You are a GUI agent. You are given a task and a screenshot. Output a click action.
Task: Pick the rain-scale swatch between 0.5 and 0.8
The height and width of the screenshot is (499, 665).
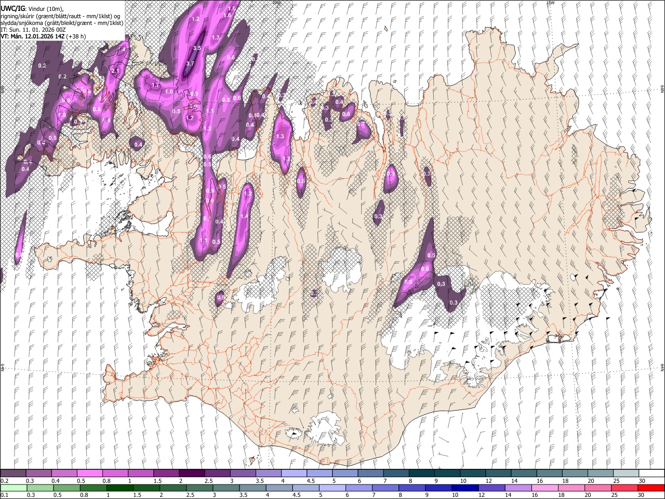point(66,488)
